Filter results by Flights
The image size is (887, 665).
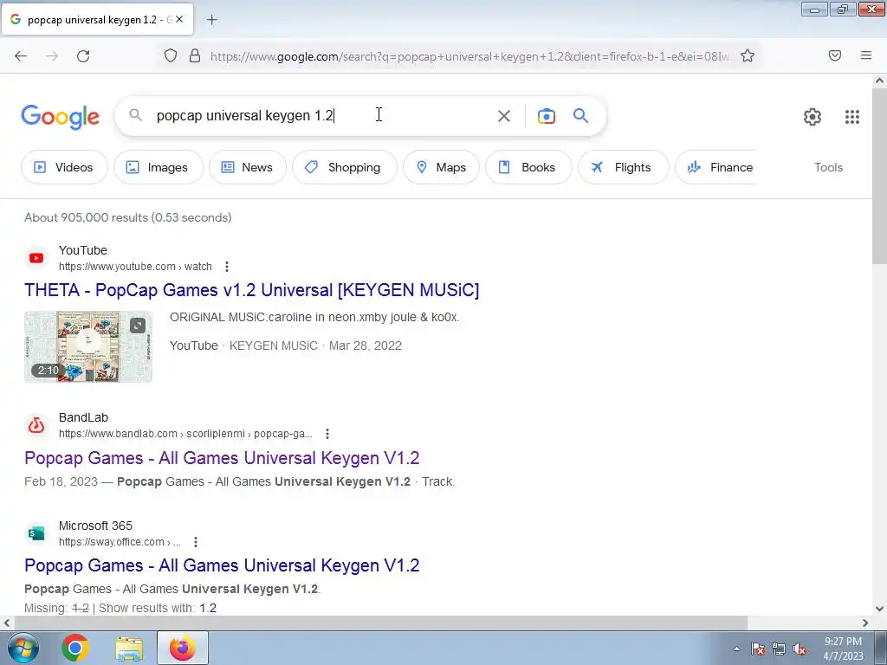click(624, 167)
